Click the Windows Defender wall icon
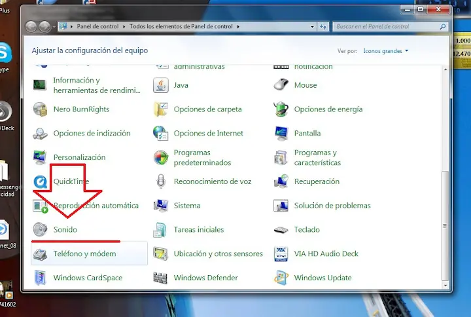Image resolution: width=471 pixels, height=317 pixels. click(x=160, y=278)
